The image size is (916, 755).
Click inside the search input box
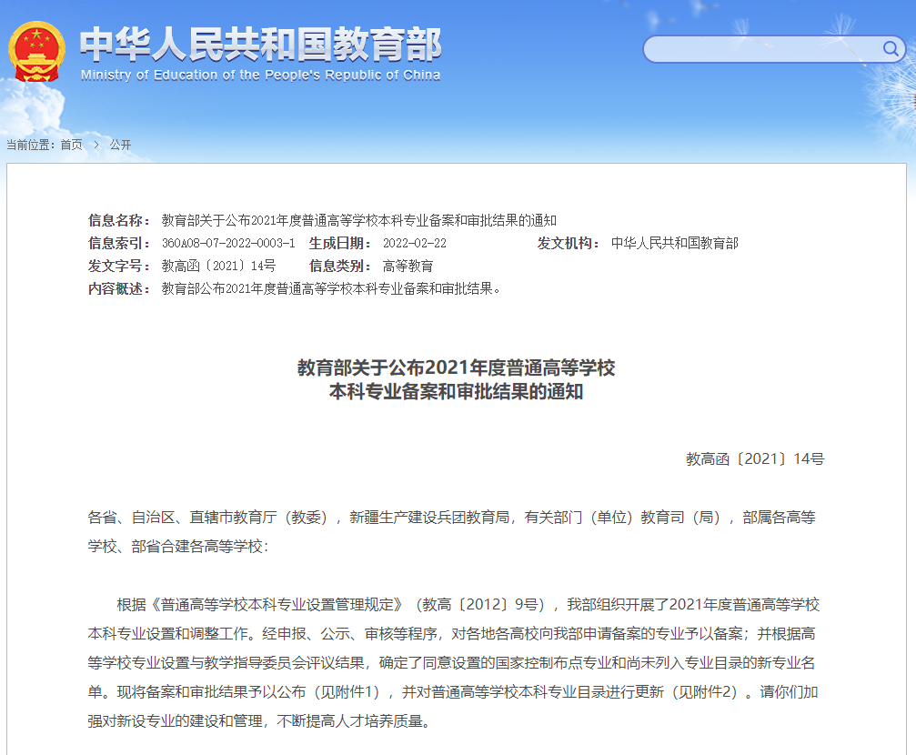[764, 49]
